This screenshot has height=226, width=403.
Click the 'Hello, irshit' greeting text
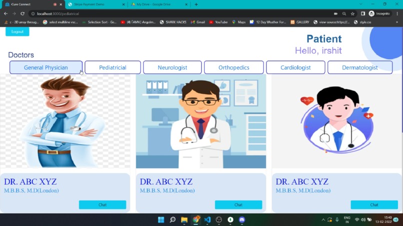[318, 50]
